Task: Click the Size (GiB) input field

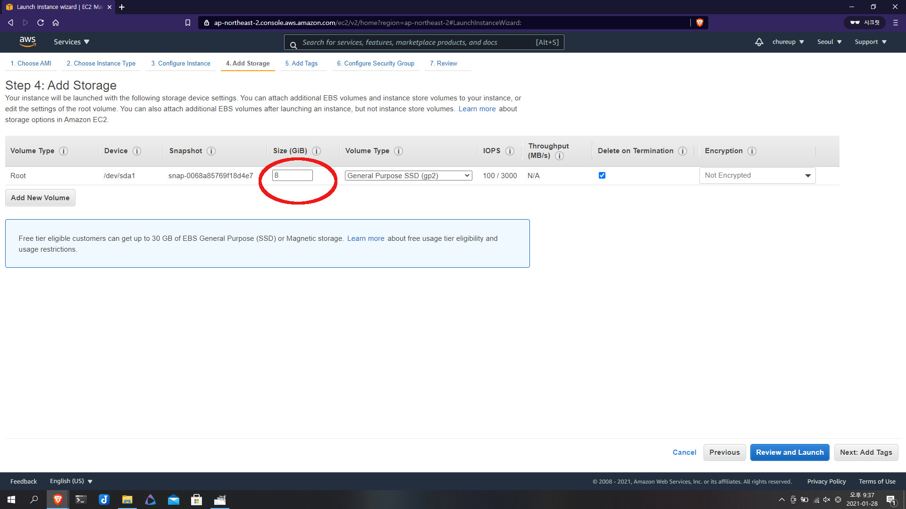Action: click(x=292, y=175)
